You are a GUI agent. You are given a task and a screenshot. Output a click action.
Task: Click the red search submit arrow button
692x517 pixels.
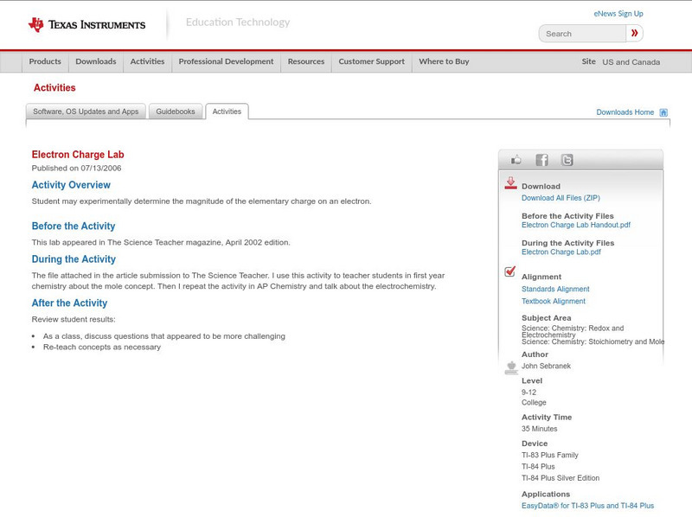[x=635, y=34]
